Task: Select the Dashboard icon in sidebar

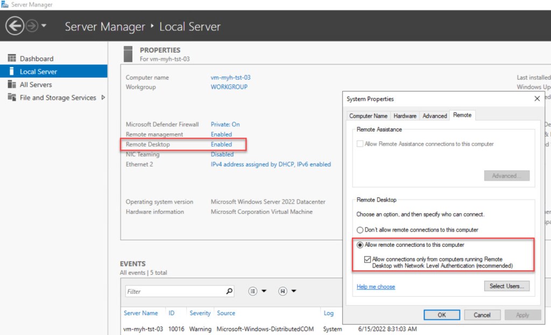Action: click(x=11, y=59)
